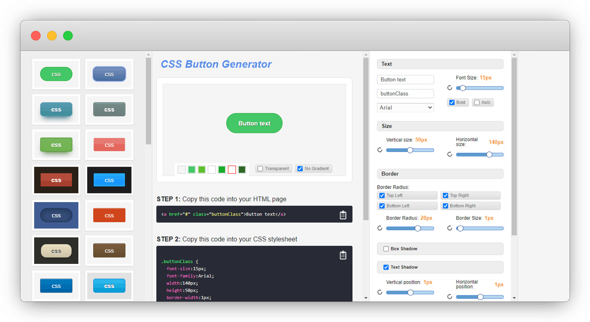Focus the Button text input field
590x322 pixels.
pyautogui.click(x=405, y=80)
